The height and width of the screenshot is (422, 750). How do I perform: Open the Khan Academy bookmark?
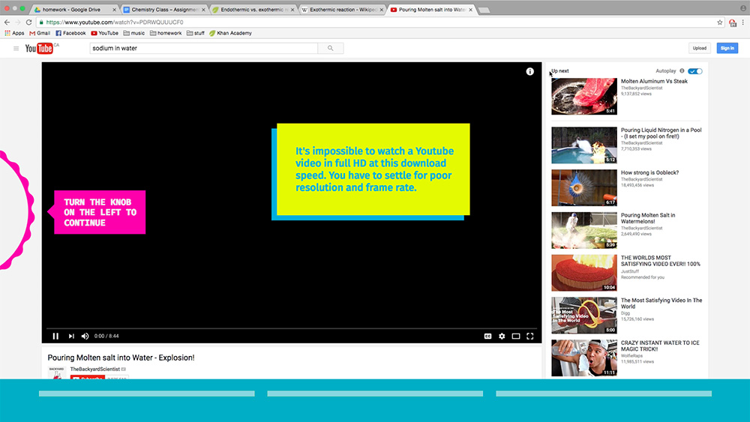click(230, 33)
